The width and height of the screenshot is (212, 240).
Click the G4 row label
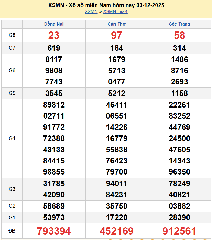(12, 138)
